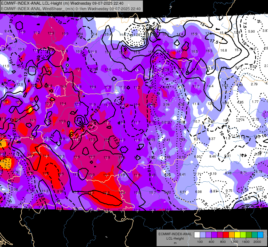Click the legend tick label 400
This screenshot has height=247, width=268.
[211, 242]
